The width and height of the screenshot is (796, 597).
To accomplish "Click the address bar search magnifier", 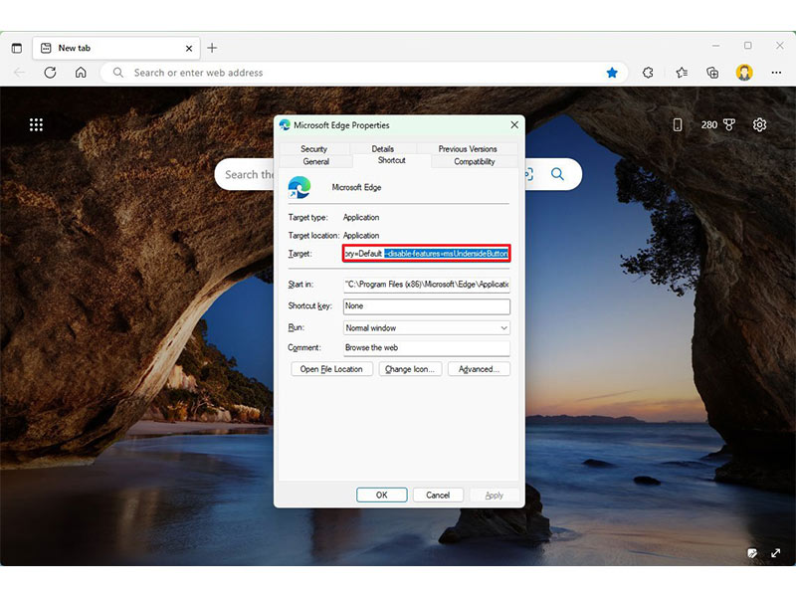I will click(x=118, y=73).
